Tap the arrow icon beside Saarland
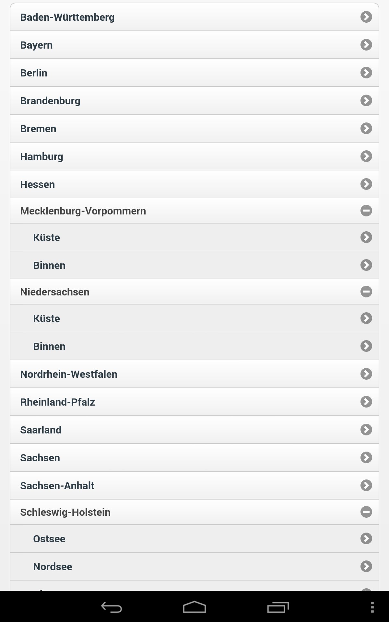The image size is (389, 622). [x=366, y=430]
